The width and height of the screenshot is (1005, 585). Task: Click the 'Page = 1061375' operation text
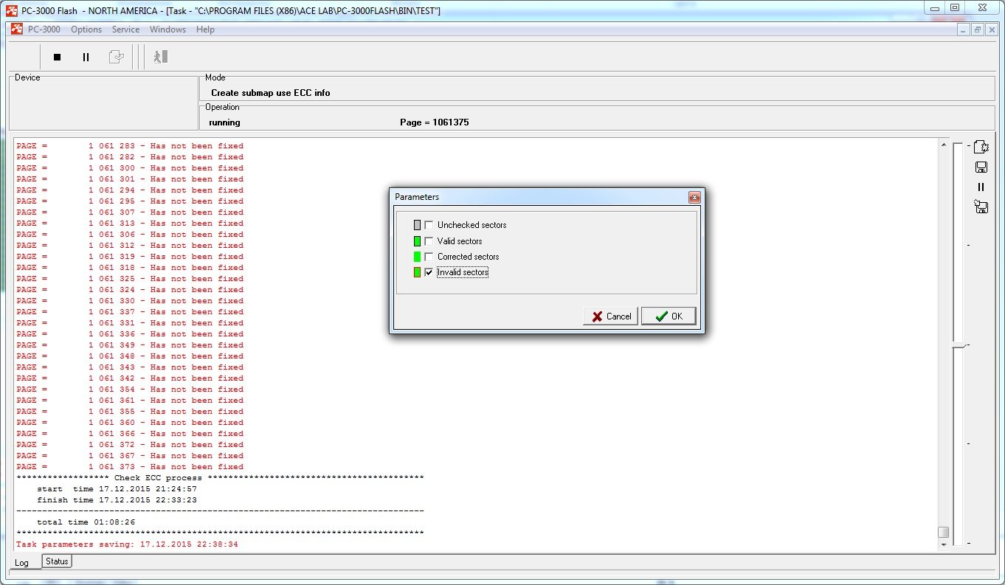[x=434, y=122]
